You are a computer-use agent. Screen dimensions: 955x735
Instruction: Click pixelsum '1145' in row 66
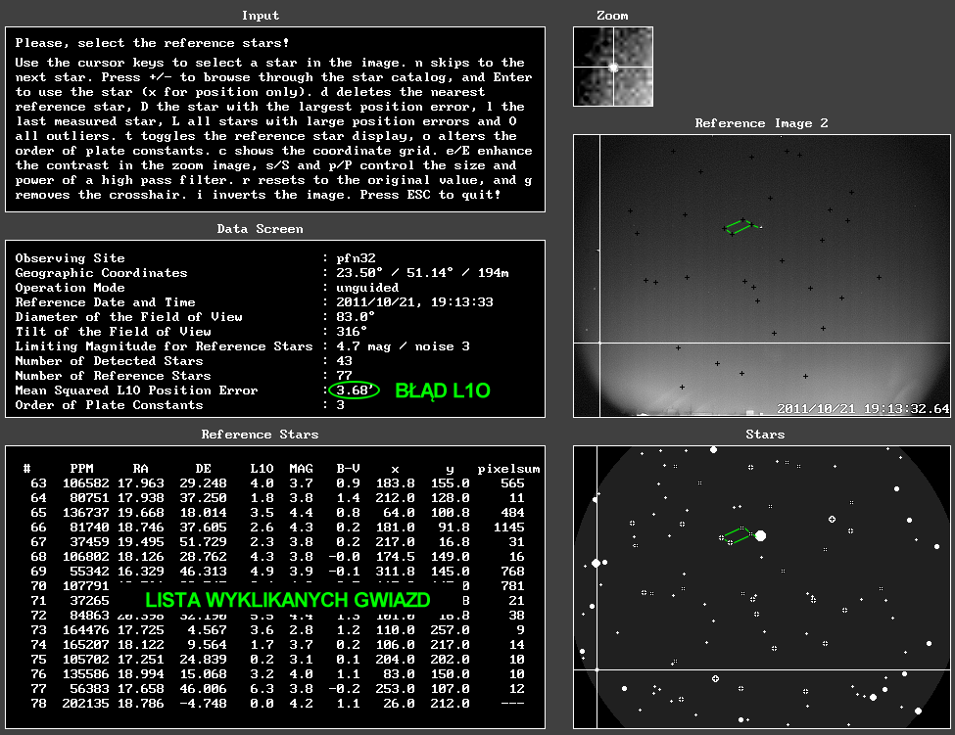tap(509, 527)
